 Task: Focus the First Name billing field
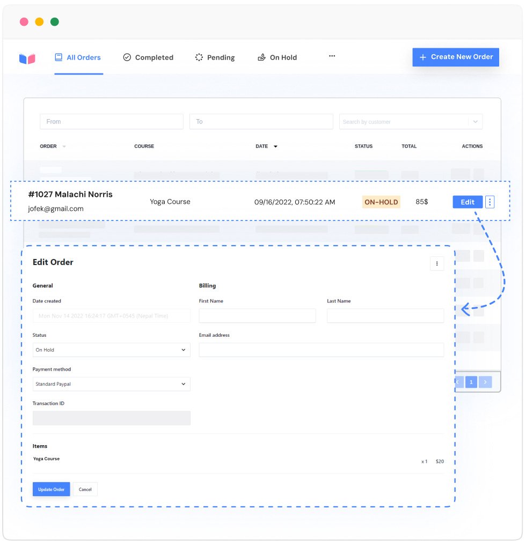(x=257, y=315)
